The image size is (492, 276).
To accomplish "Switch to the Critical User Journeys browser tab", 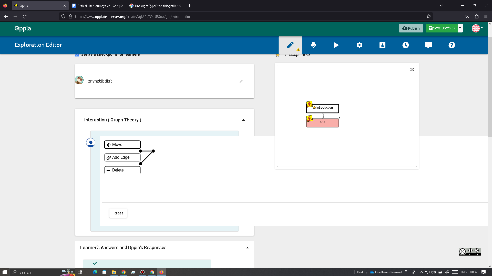I will click(x=97, y=5).
